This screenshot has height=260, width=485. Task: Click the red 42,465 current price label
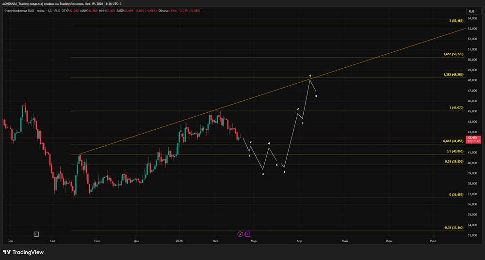(473, 139)
